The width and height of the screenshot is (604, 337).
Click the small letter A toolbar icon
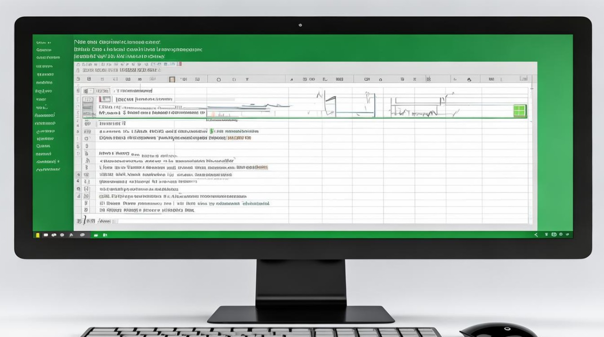click(292, 80)
